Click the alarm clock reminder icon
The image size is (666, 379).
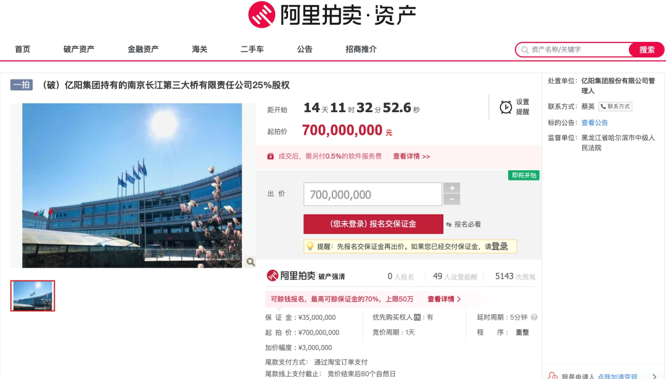506,107
